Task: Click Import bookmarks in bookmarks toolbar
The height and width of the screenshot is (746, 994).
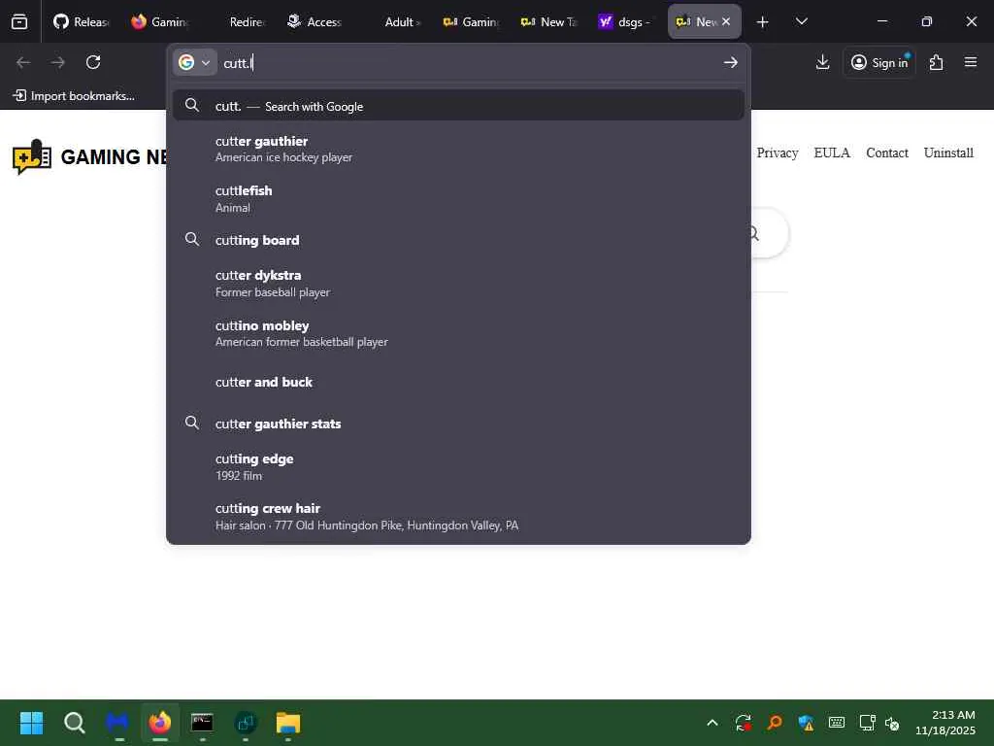Action: (x=74, y=96)
